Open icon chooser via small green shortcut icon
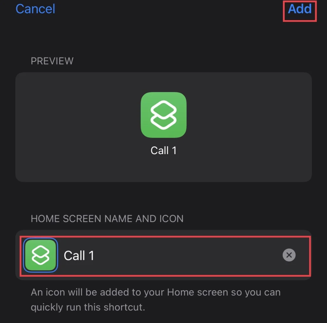 point(41,255)
